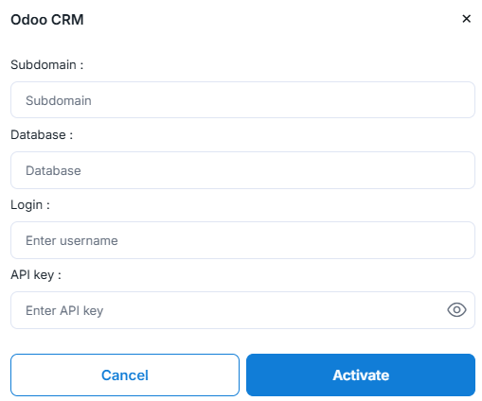Click the 'Subdomain :' label
Image resolution: width=482 pixels, height=401 pixels.
click(x=47, y=65)
